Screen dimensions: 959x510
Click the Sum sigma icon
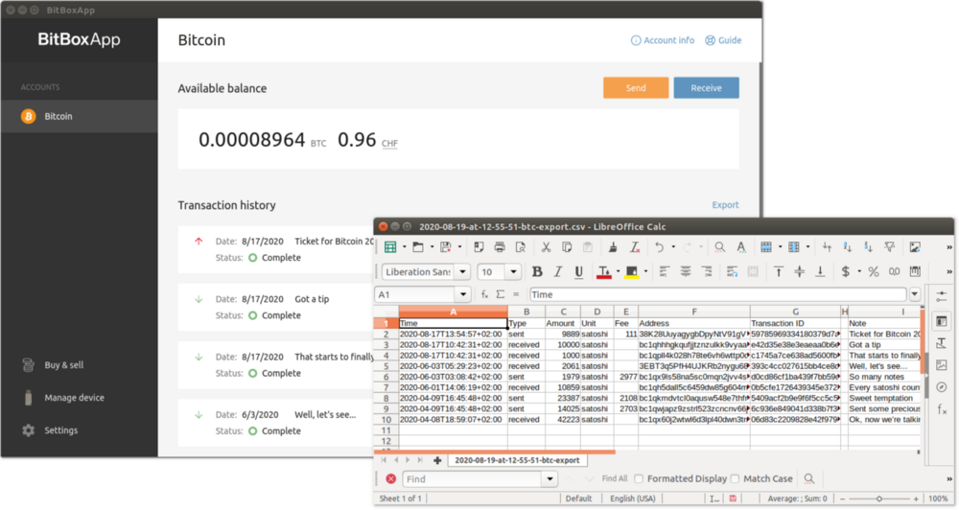point(501,294)
